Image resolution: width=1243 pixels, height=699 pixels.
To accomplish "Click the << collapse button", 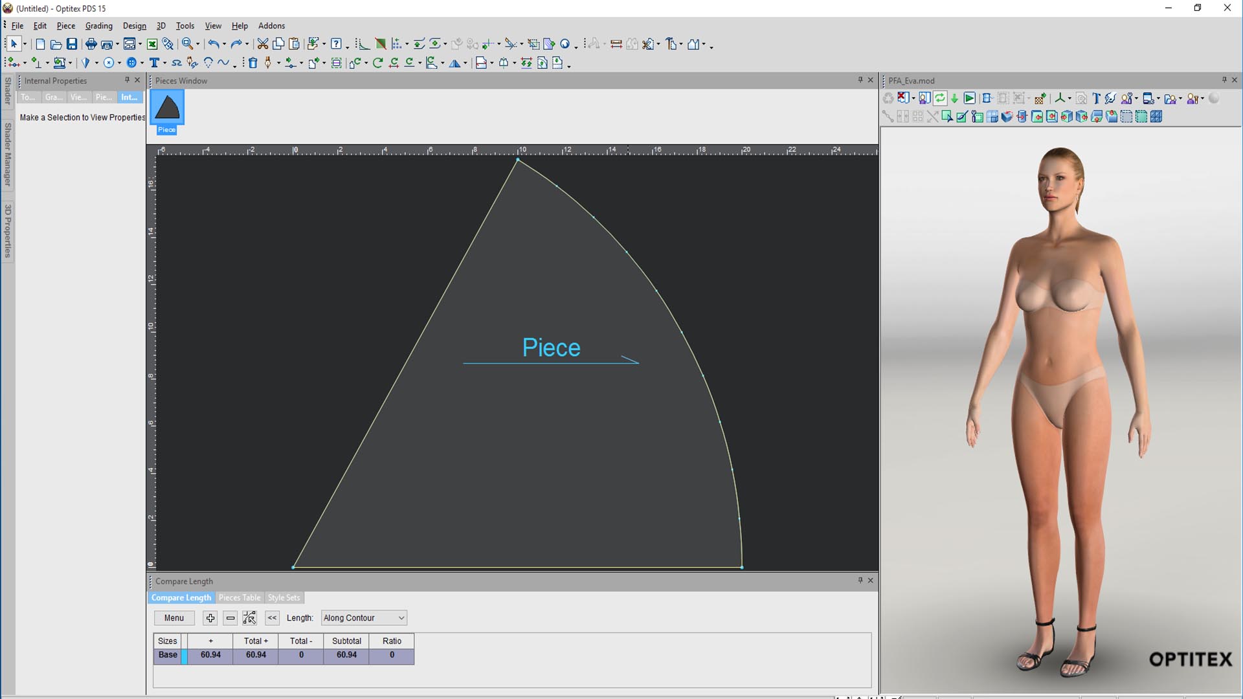I will [x=272, y=618].
